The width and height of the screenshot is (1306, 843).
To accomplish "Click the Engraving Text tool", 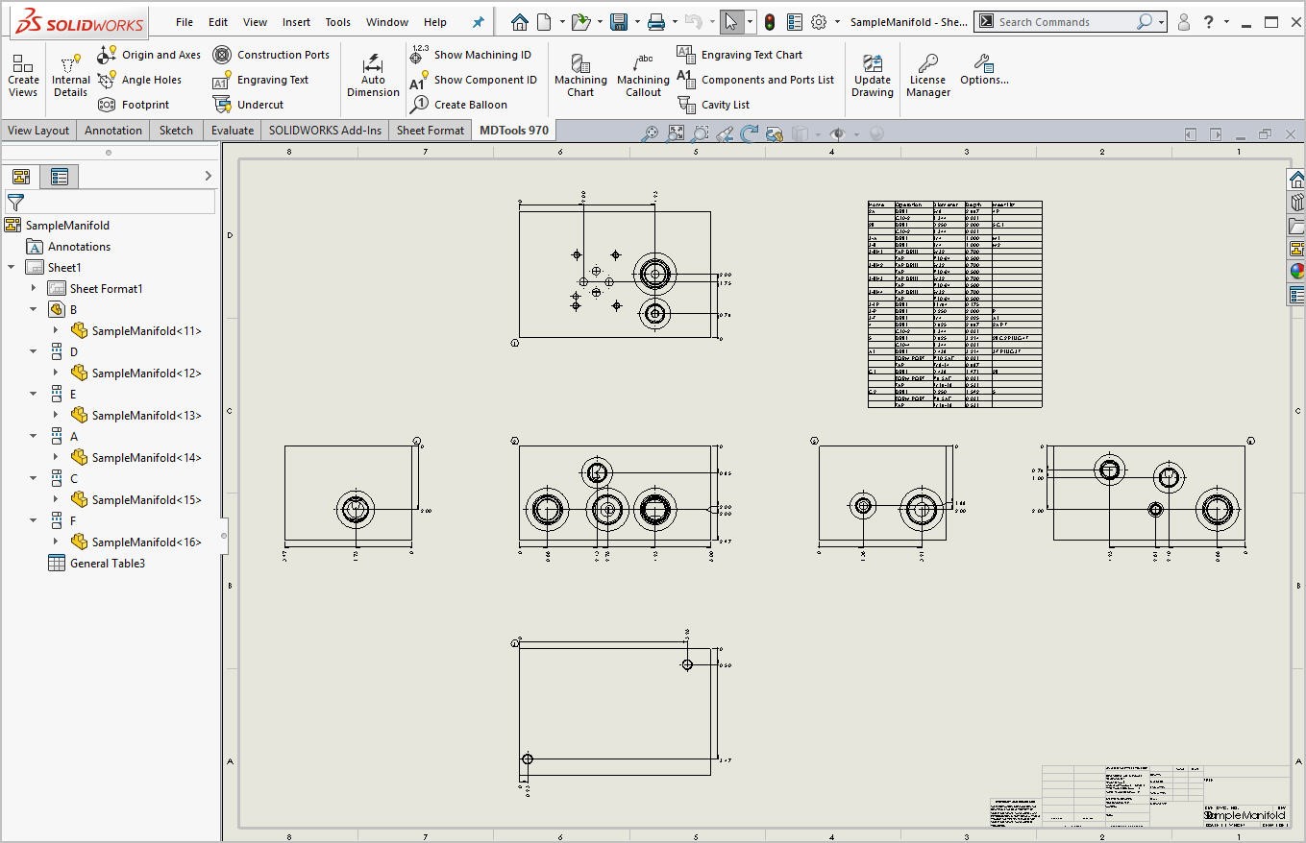I will coord(260,80).
